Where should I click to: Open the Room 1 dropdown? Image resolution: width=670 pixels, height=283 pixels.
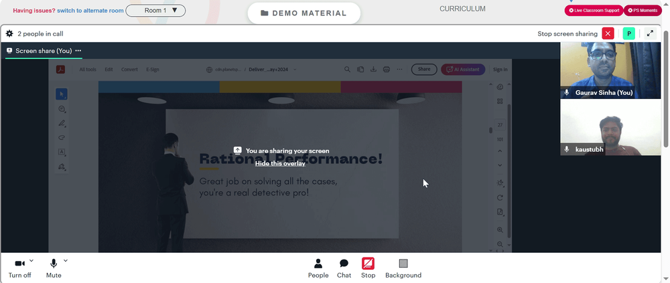[155, 11]
